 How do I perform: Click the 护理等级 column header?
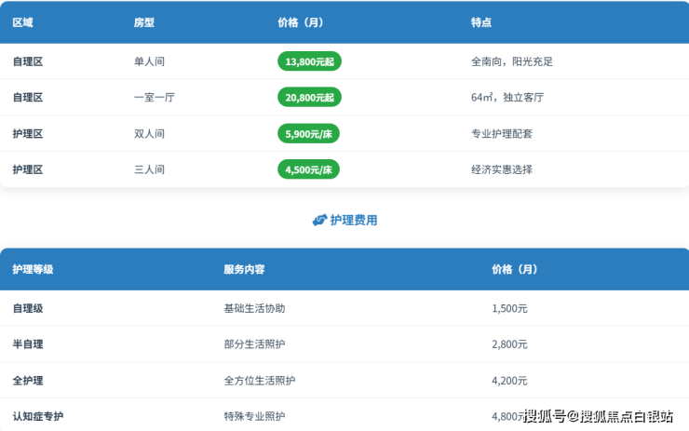click(x=33, y=269)
